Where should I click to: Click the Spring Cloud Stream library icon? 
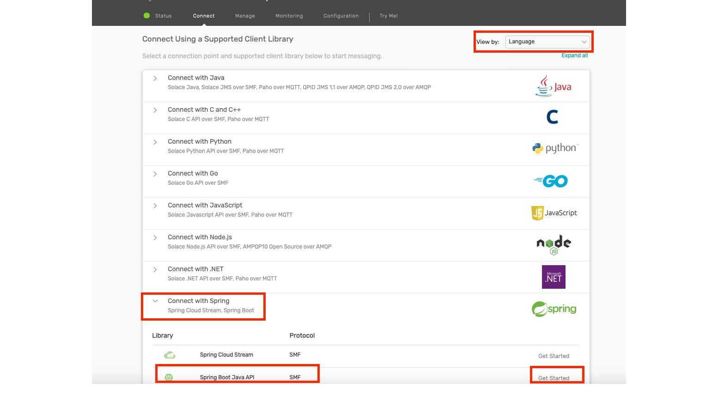click(170, 355)
